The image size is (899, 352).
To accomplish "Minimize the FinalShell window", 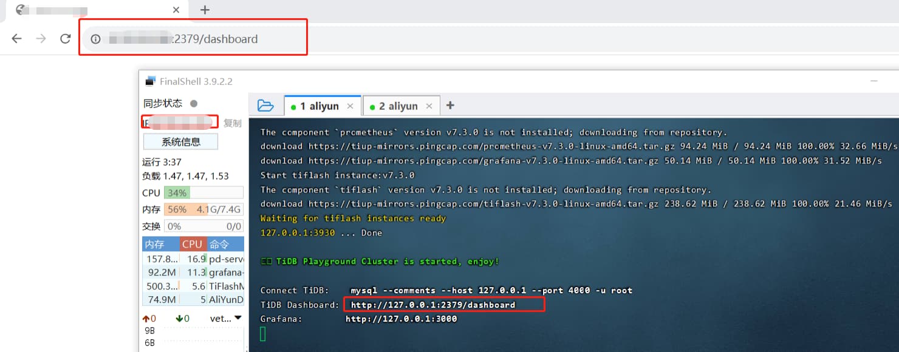I will pyautogui.click(x=873, y=81).
